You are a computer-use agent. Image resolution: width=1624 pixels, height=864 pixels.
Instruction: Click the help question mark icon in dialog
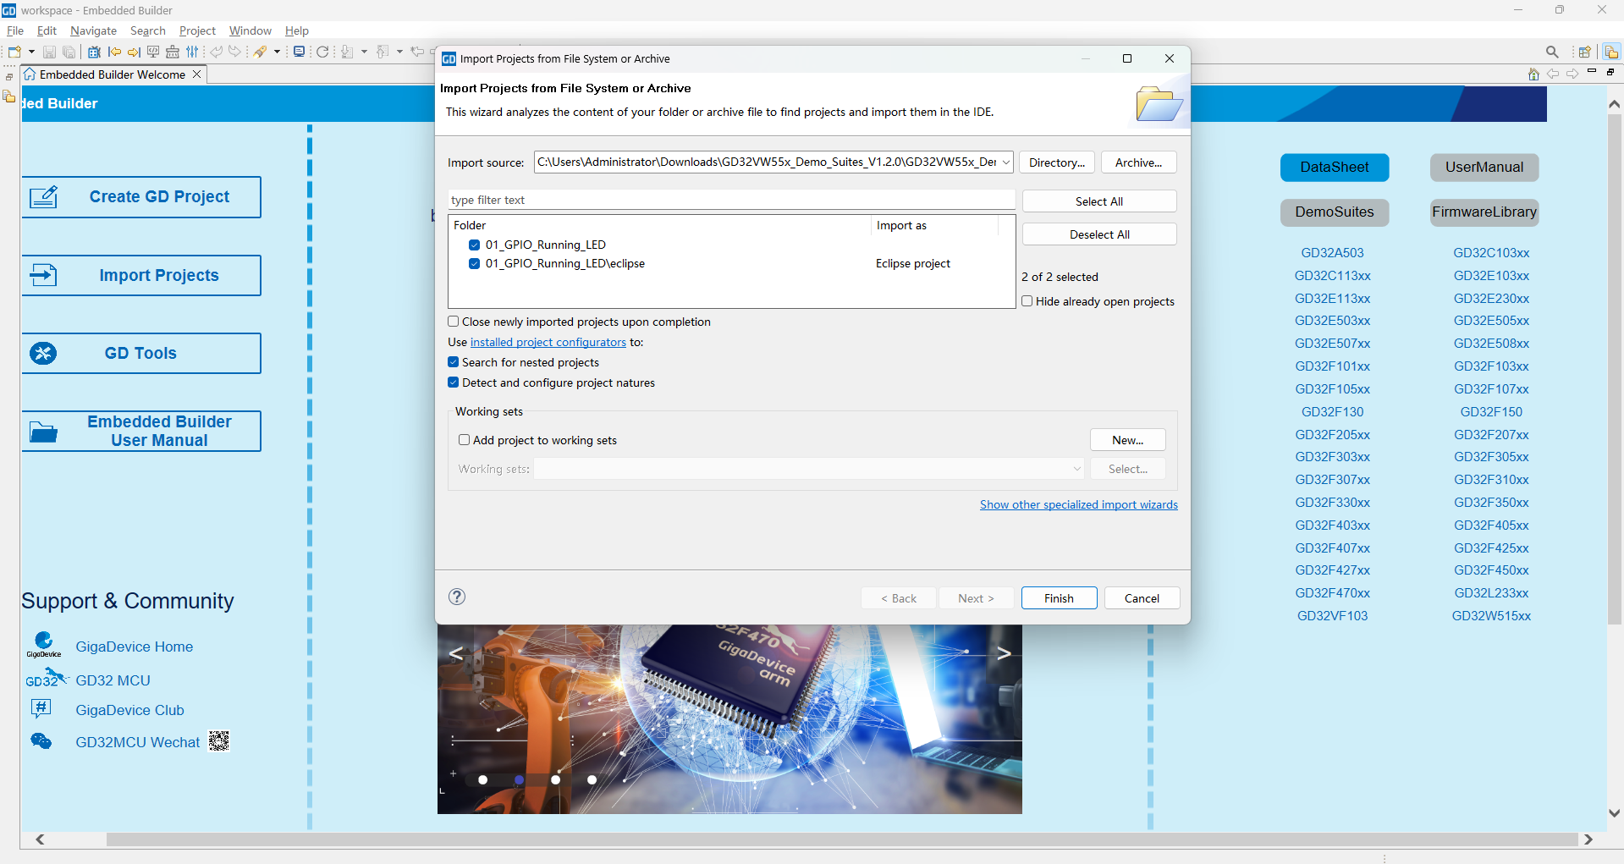point(457,597)
